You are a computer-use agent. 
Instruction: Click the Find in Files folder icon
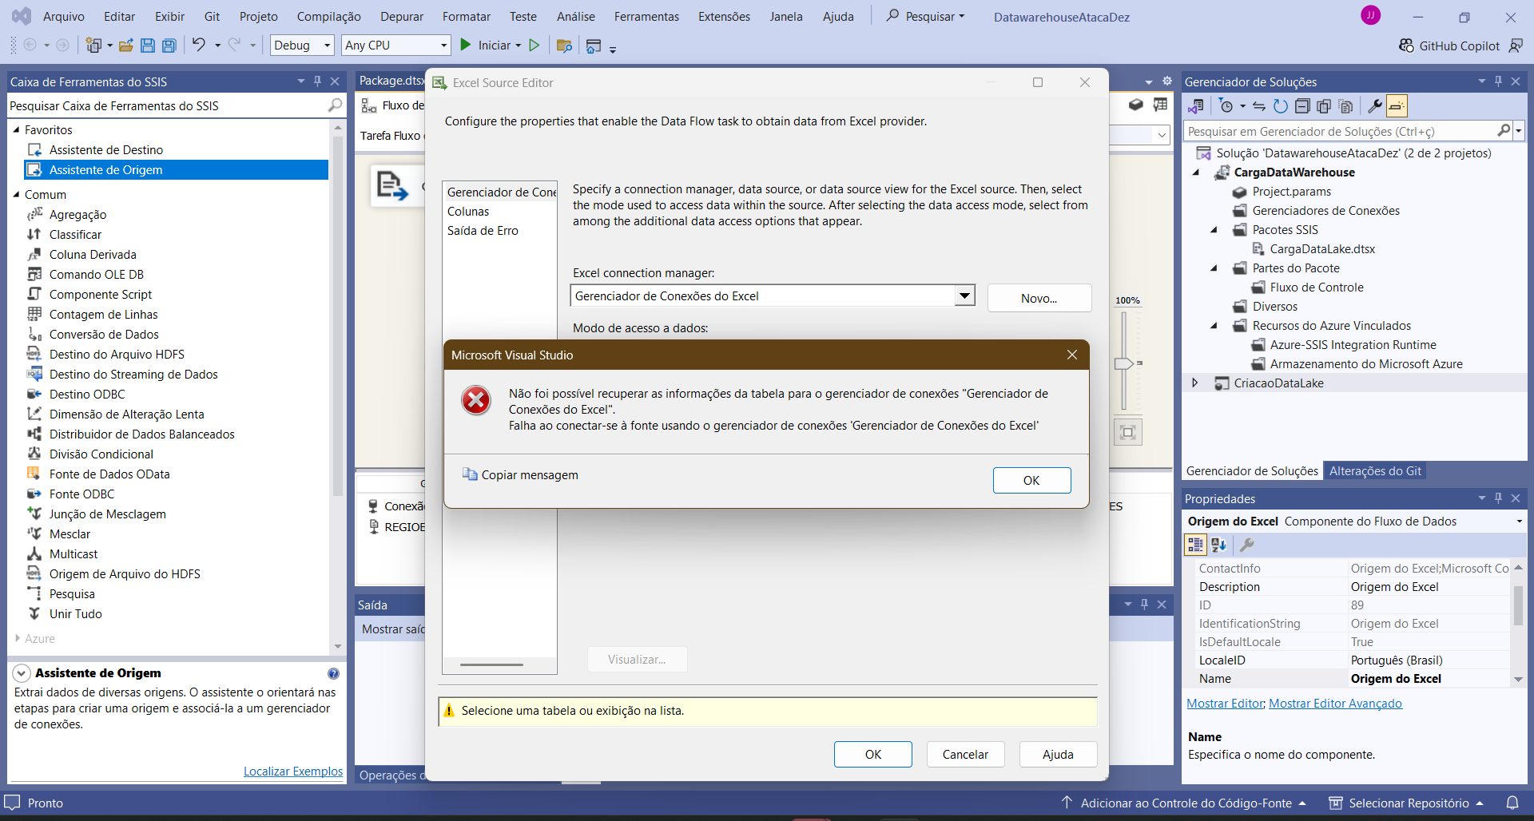click(564, 46)
